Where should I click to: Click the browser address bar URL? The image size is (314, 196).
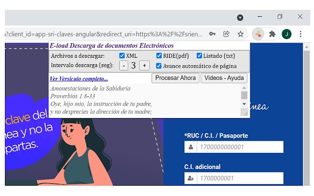[x=104, y=34]
